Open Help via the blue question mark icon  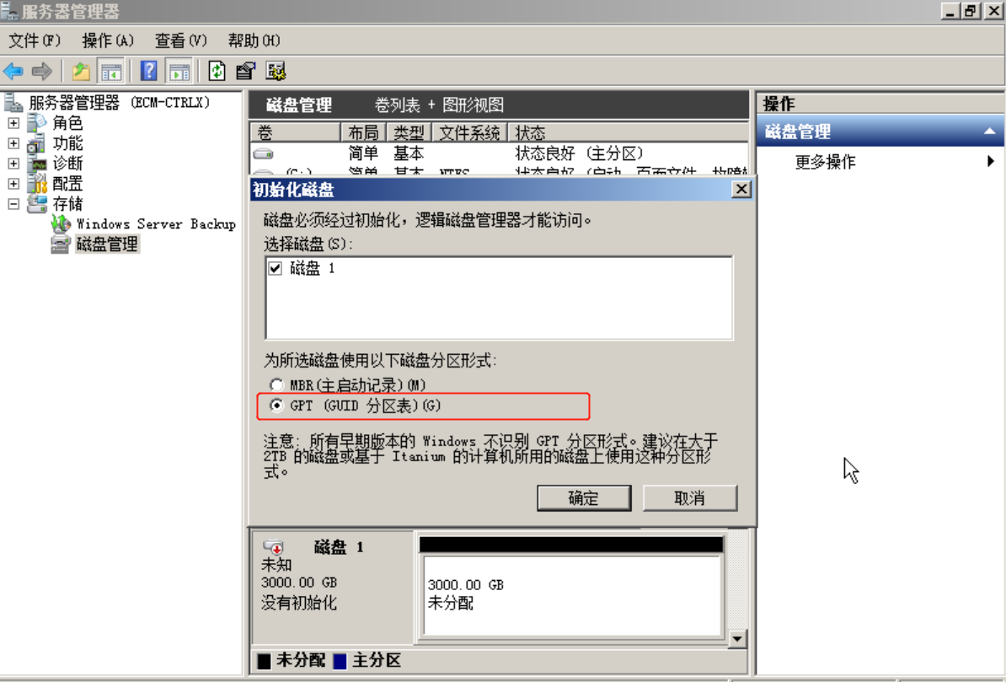[149, 71]
